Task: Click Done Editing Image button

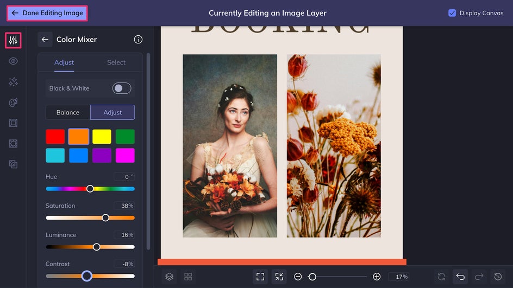Action: (x=47, y=13)
